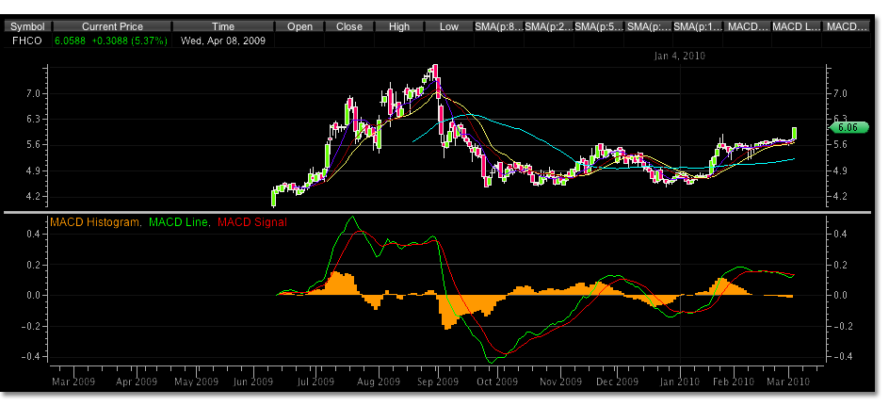
Task: Click the SMA(p:5 column header
Action: click(x=597, y=27)
